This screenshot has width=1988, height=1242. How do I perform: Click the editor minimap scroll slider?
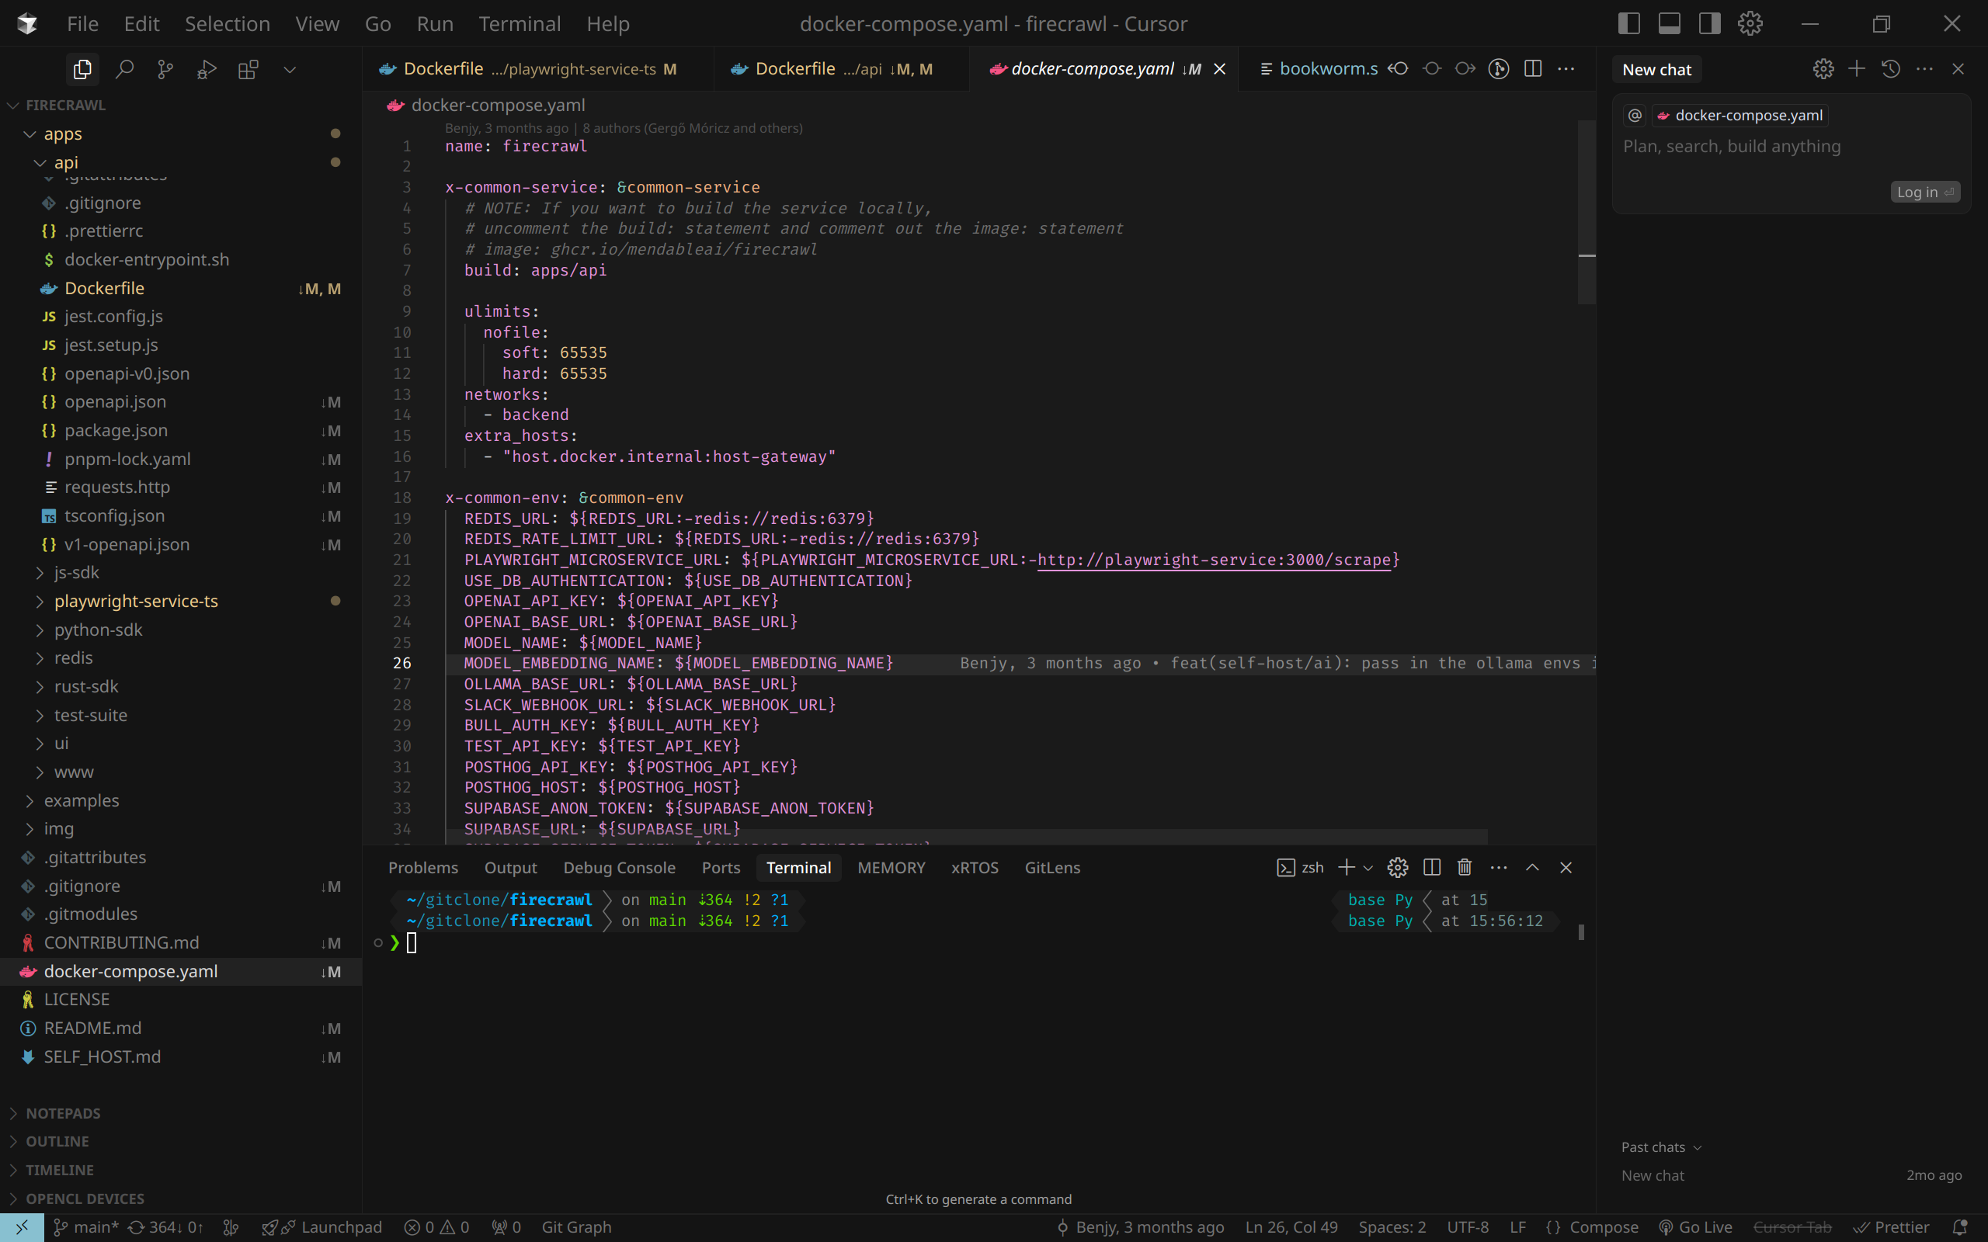[1587, 213]
